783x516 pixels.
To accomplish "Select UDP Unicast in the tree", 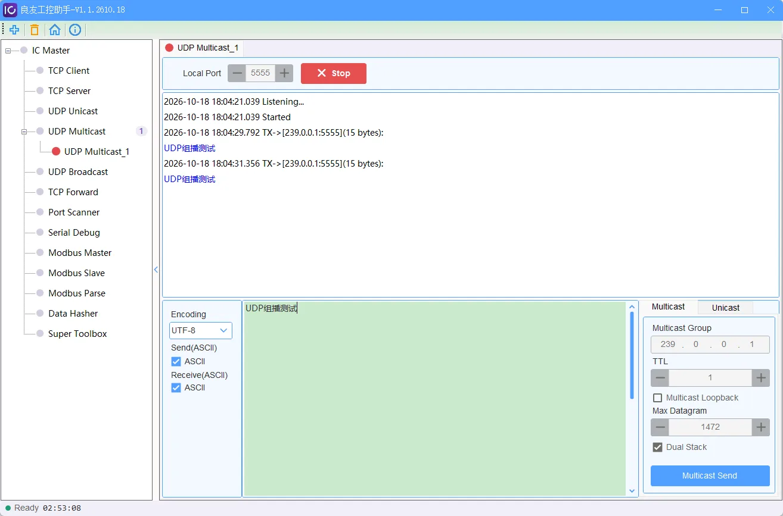I will point(73,111).
